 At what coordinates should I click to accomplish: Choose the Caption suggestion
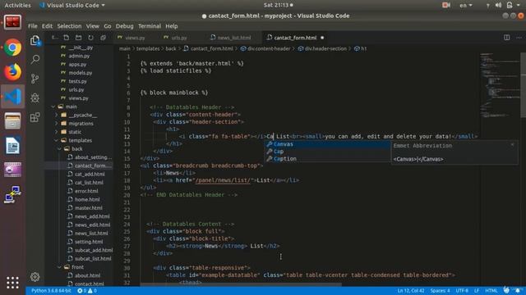click(327, 159)
